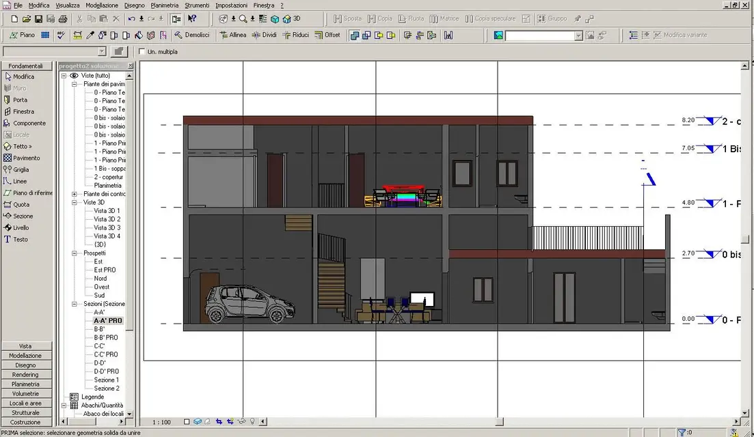Click the What's This help cursor icon
Screen dimensions: 754x437
tap(192, 18)
